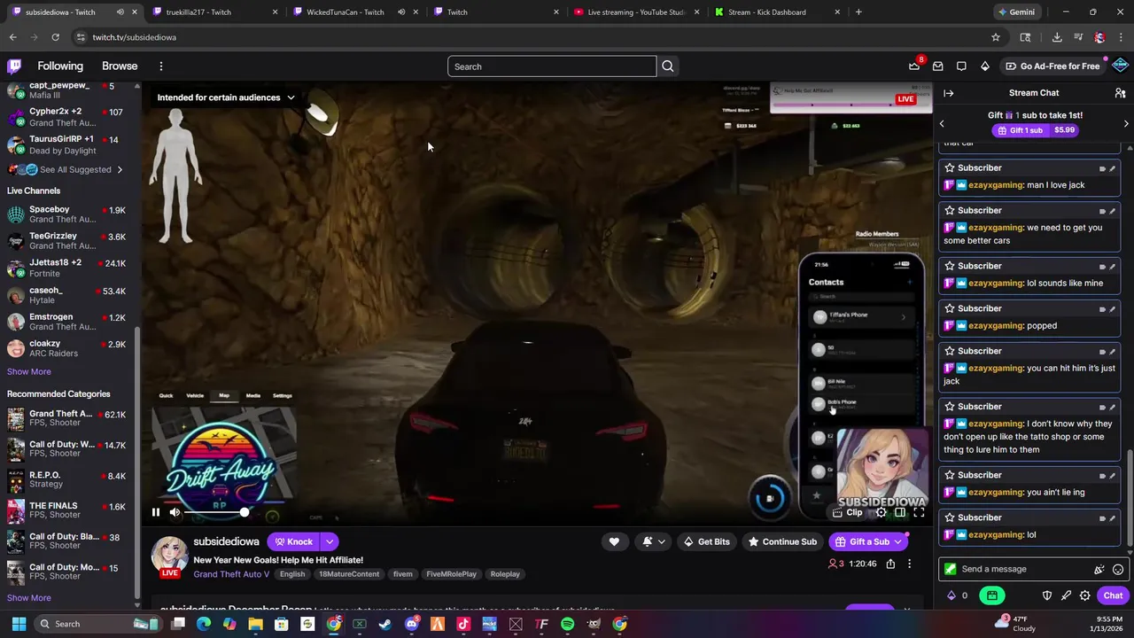Click the Knock button

coord(293,541)
